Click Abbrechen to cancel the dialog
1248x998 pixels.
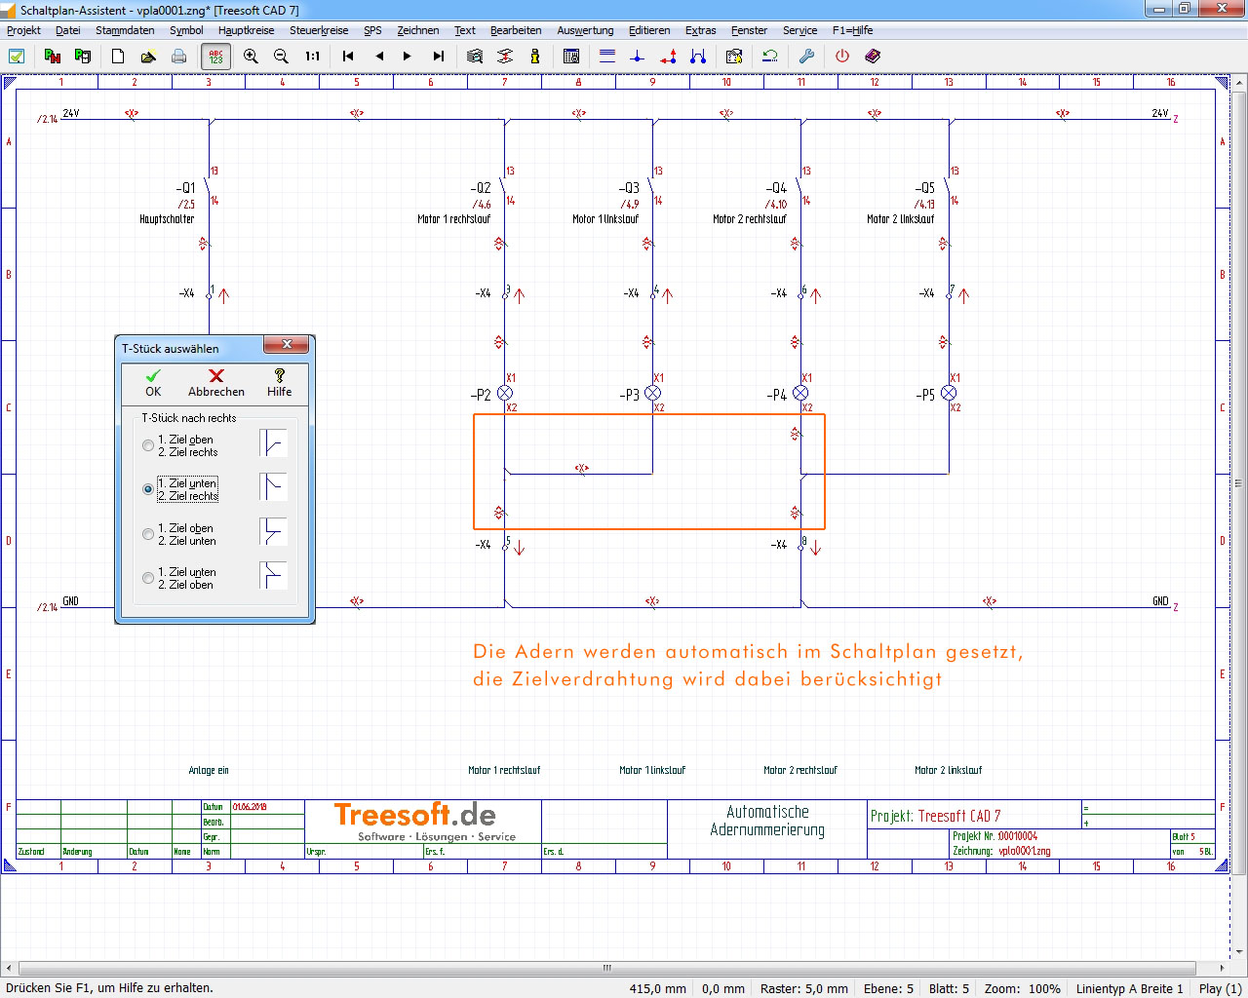click(x=216, y=383)
